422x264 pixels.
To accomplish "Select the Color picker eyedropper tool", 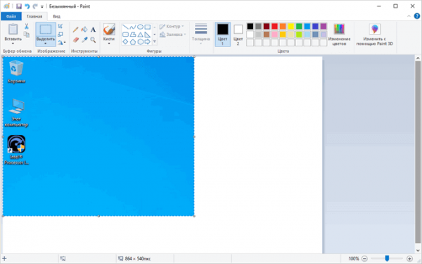I will click(84, 40).
